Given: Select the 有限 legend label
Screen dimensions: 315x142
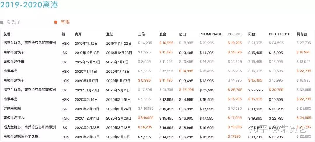Looking at the screenshot, I should [65, 22].
